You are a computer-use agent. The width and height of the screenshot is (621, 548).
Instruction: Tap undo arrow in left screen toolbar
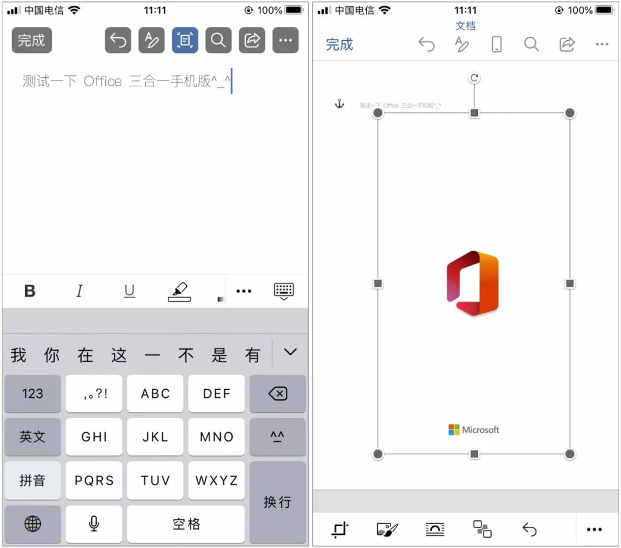point(118,40)
